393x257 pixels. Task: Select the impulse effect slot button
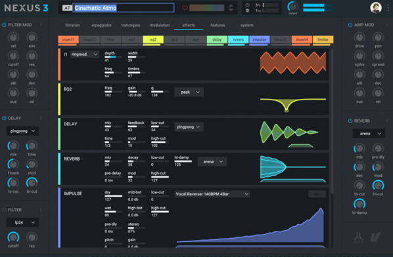[x=260, y=40]
